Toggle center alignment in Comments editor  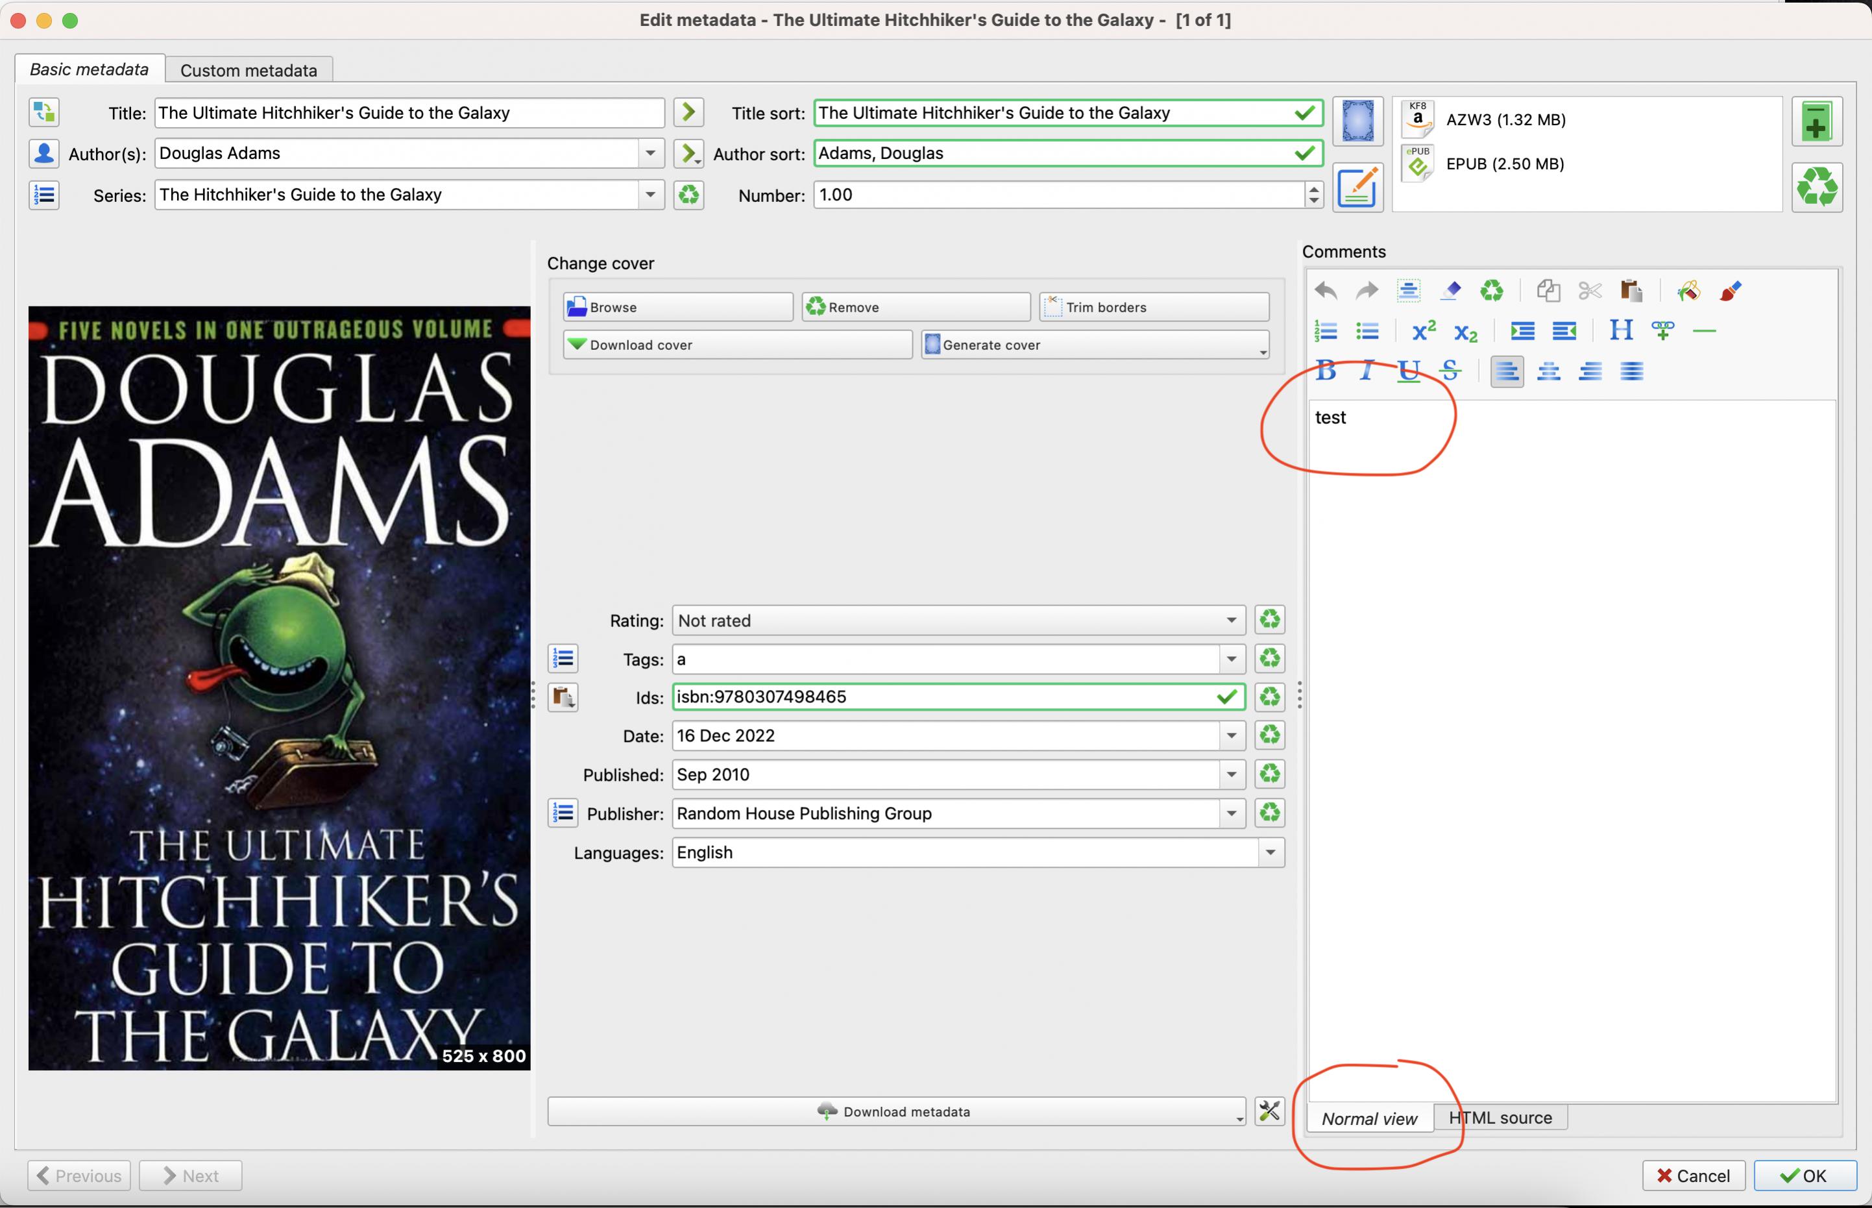point(1548,370)
